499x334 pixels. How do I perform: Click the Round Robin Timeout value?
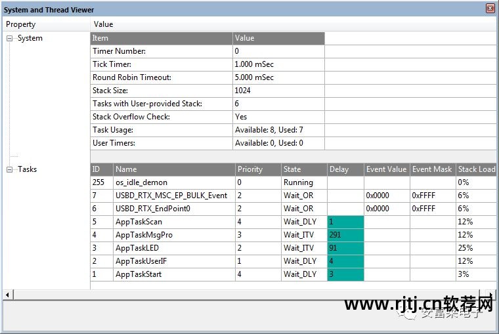click(x=259, y=77)
